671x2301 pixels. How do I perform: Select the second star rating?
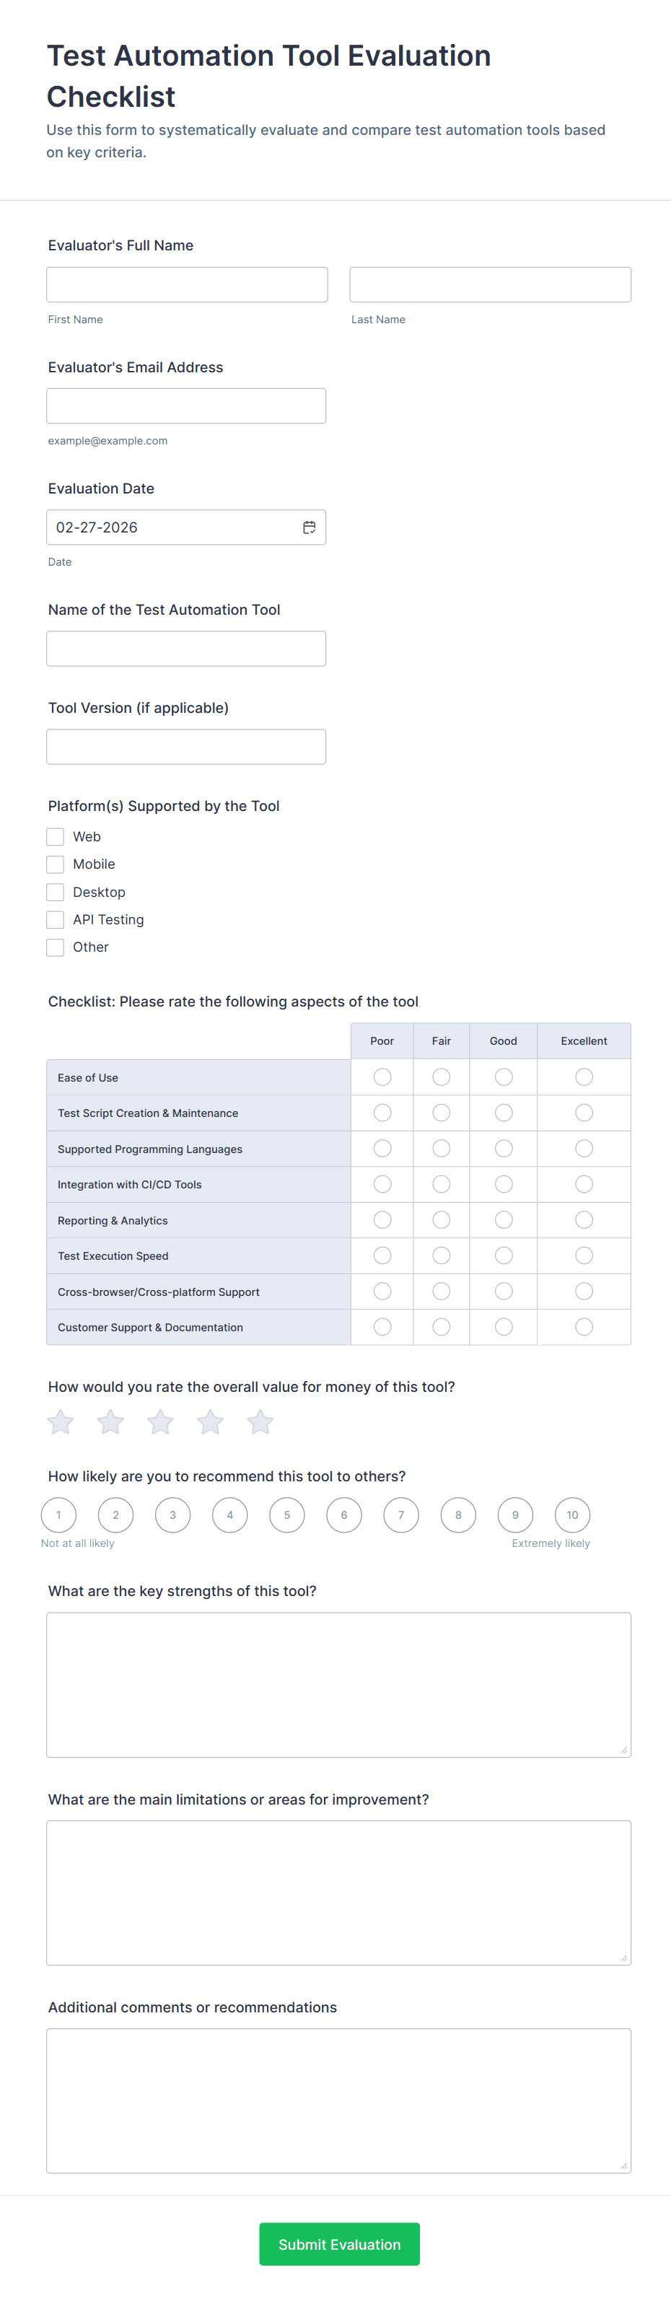click(111, 1422)
